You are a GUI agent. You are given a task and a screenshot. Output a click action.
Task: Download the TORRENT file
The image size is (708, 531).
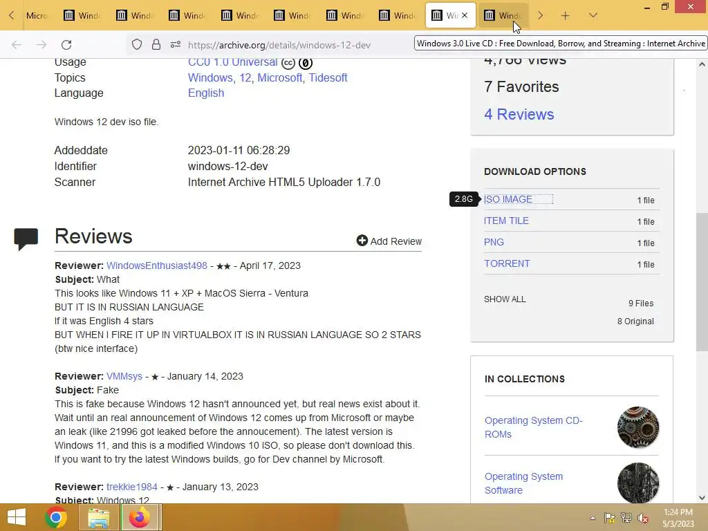click(507, 263)
